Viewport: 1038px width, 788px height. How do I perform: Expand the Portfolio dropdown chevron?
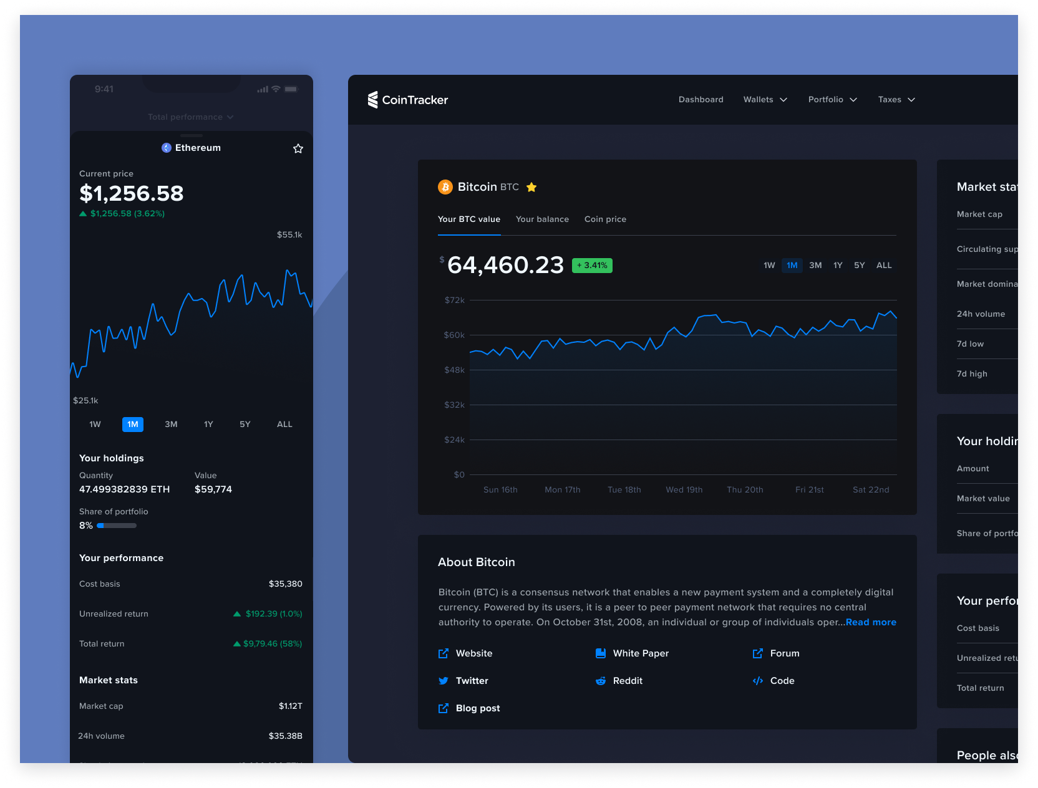coord(853,100)
